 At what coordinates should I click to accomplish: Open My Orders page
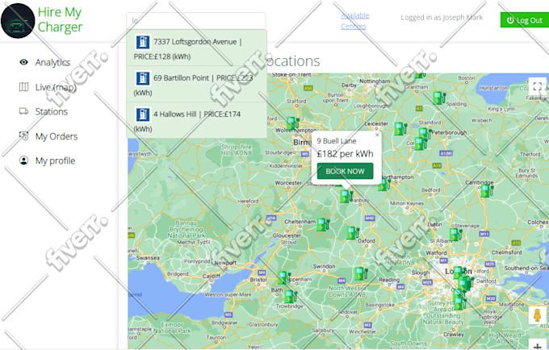(57, 136)
